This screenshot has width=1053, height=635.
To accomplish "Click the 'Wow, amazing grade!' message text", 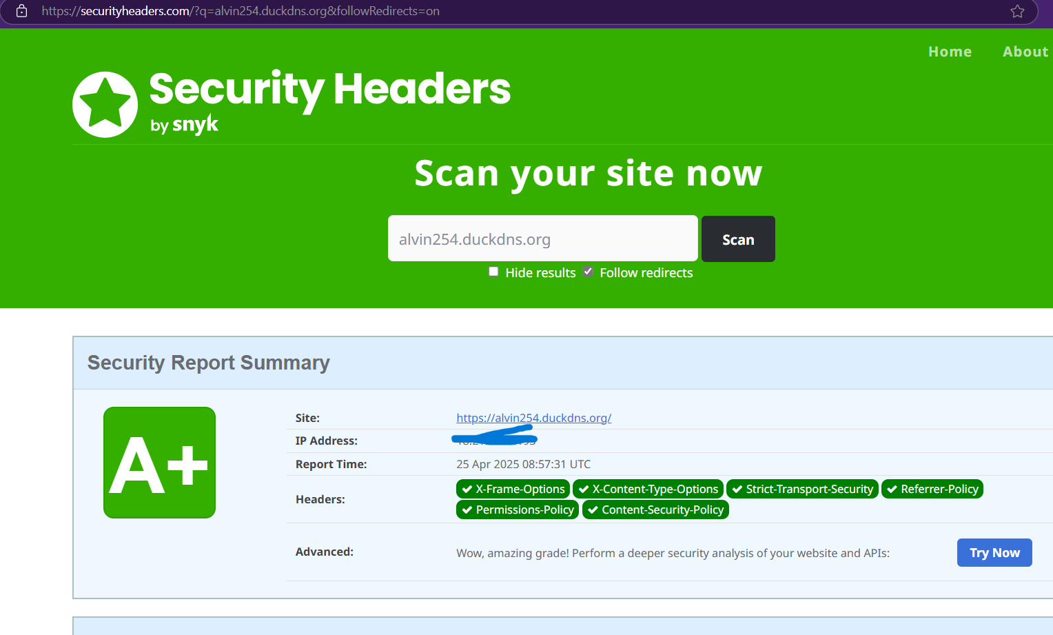I will 673,553.
